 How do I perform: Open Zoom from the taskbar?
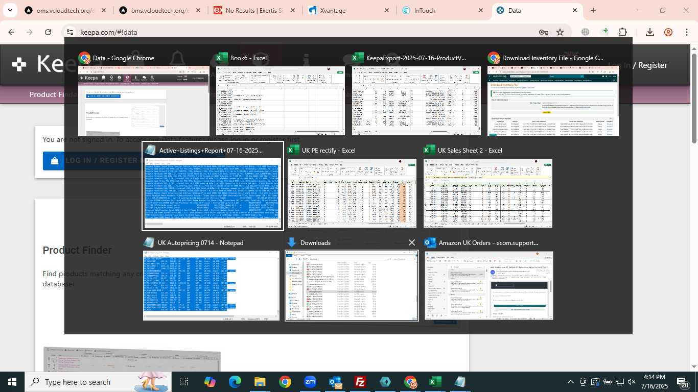(x=310, y=382)
